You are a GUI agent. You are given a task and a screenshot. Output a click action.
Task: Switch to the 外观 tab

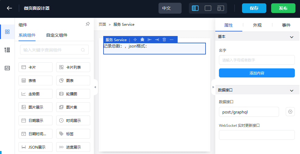(257, 25)
